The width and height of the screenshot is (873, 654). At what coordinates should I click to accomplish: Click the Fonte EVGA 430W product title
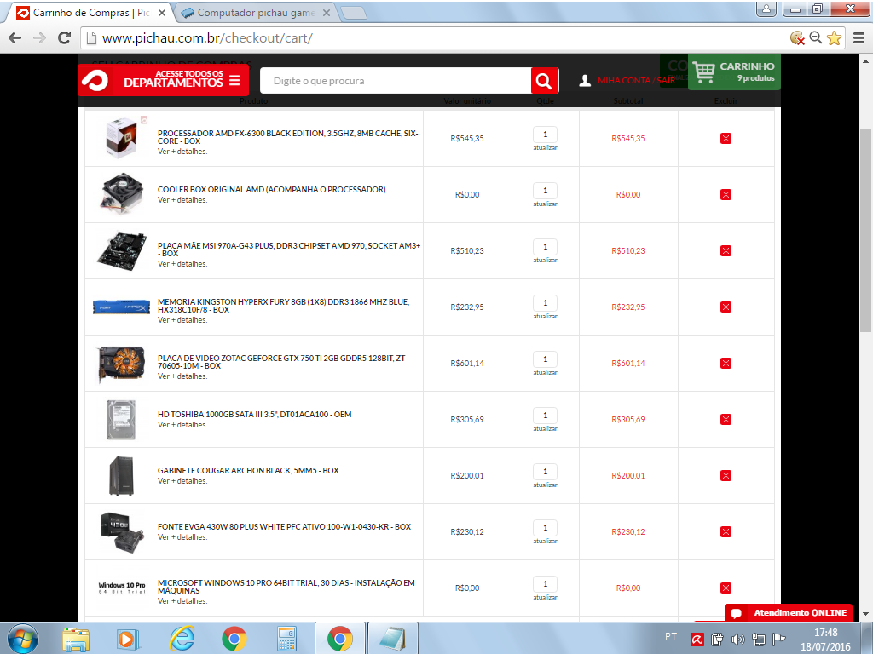pyautogui.click(x=284, y=526)
